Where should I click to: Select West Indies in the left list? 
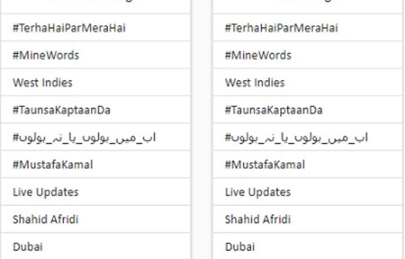pyautogui.click(x=43, y=83)
